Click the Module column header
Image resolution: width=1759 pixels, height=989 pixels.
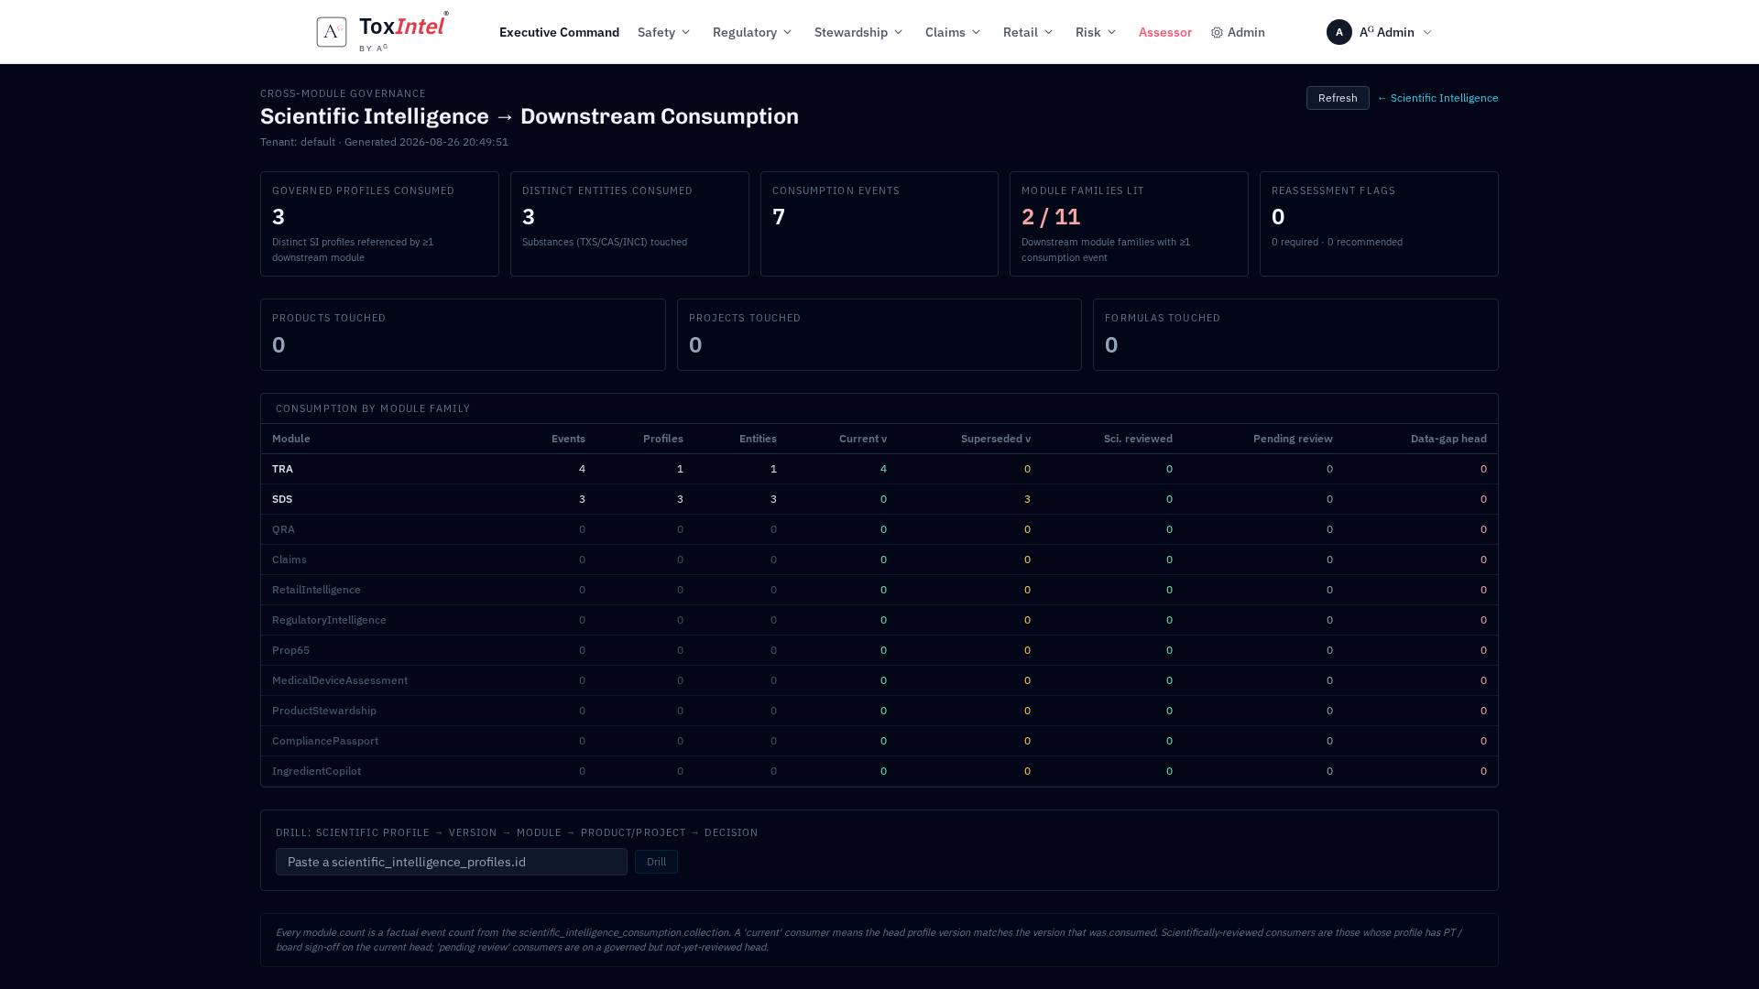click(291, 439)
